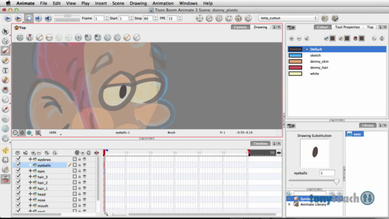
Task: Open the File menu
Action: (x=43, y=3)
